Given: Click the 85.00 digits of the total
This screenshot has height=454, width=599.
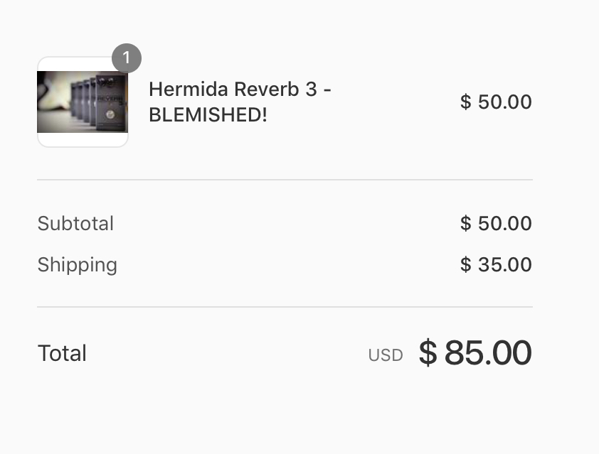Looking at the screenshot, I should click(488, 352).
